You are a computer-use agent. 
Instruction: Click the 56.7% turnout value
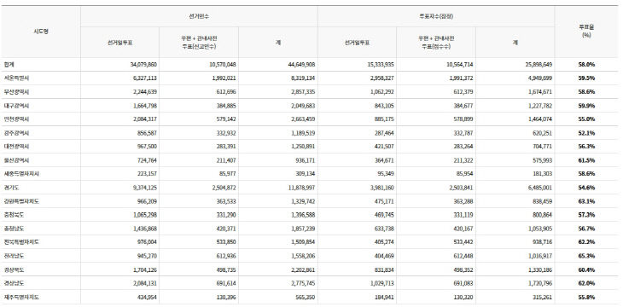click(x=586, y=229)
